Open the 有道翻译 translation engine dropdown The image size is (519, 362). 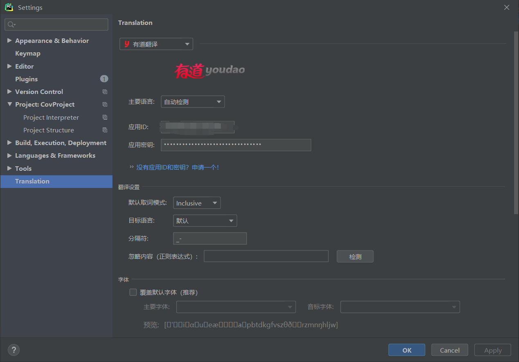pyautogui.click(x=188, y=44)
